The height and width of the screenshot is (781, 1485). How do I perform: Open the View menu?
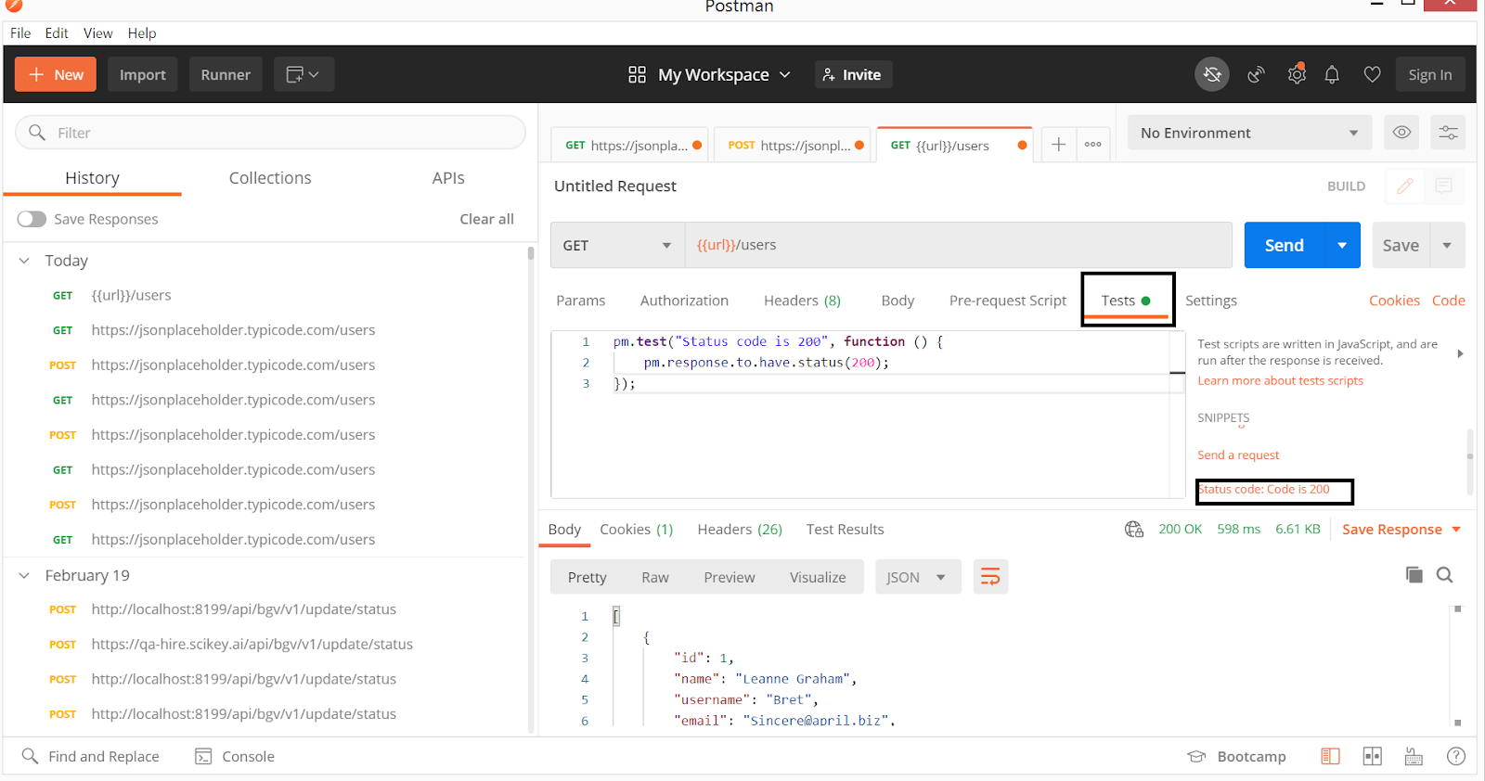(97, 32)
